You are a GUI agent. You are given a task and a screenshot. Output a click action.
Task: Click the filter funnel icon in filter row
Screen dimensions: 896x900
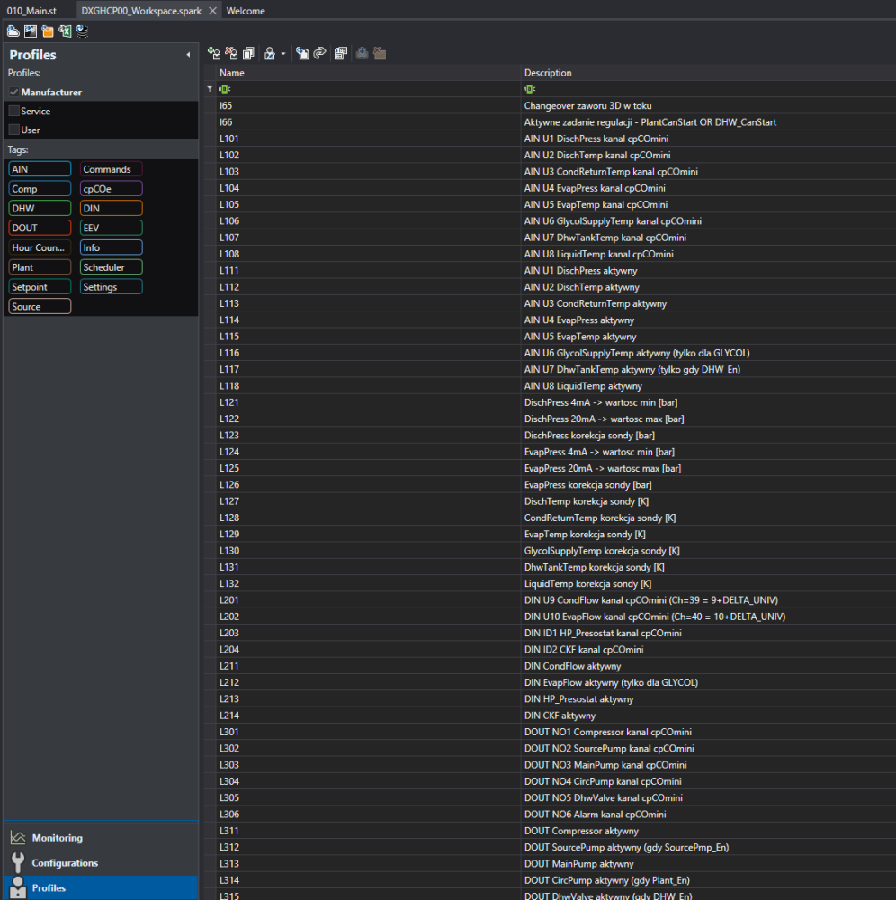point(210,89)
